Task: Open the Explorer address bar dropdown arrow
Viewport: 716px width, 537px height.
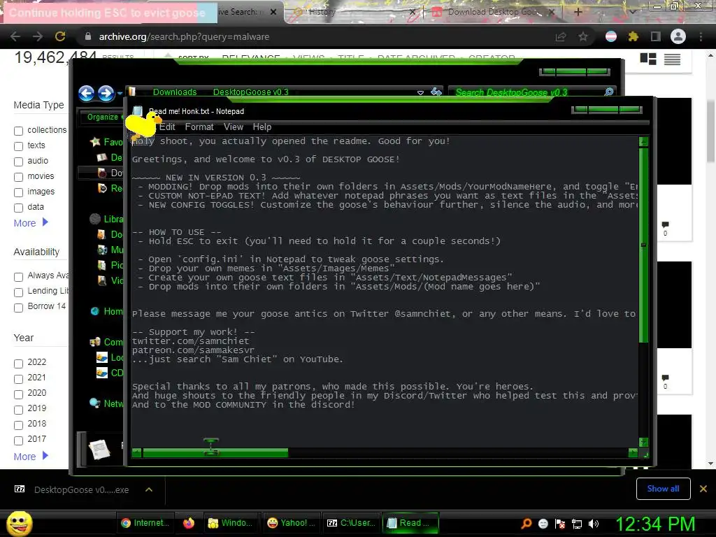Action: [x=420, y=92]
